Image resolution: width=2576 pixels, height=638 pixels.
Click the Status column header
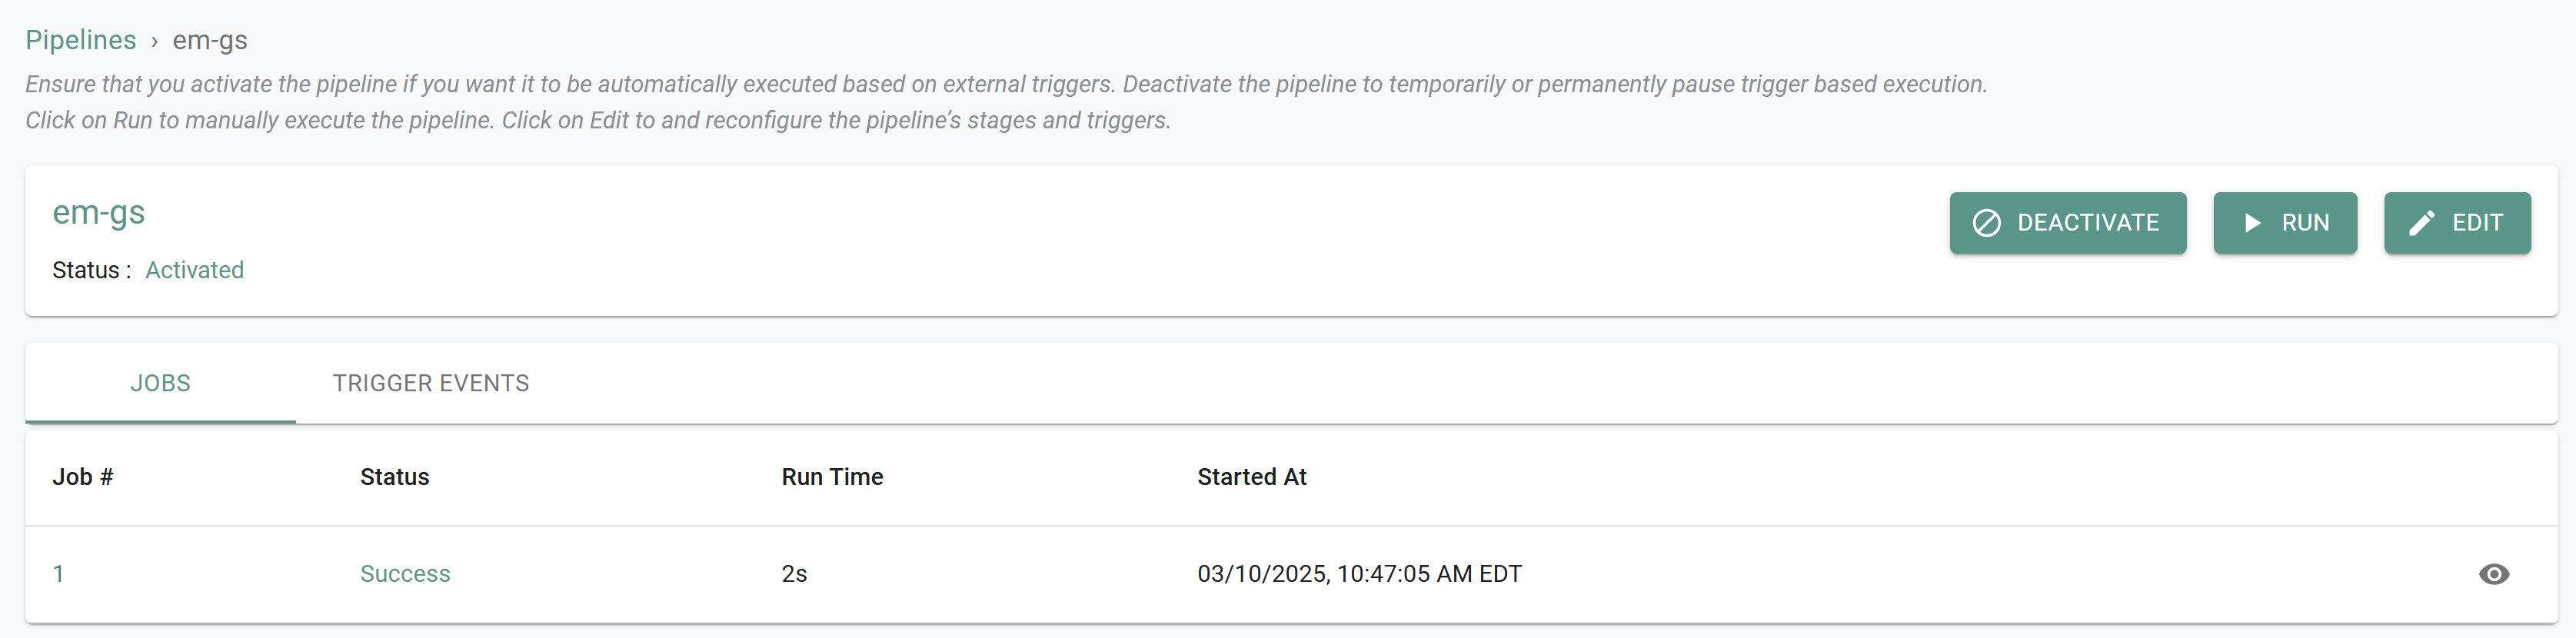tap(394, 477)
